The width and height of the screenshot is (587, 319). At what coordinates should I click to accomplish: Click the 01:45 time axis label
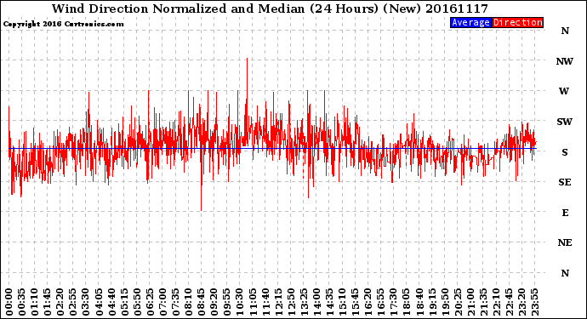click(x=48, y=302)
